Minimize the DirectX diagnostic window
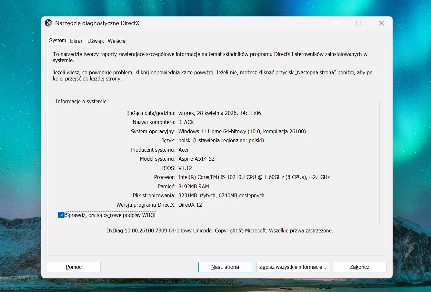 click(336, 23)
